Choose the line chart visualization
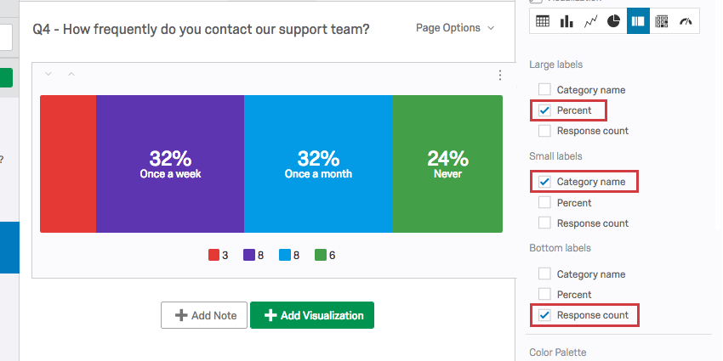 589,21
